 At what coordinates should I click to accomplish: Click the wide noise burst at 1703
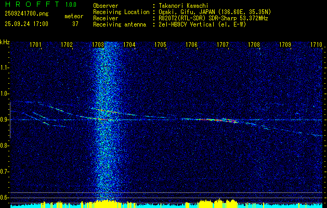click(x=107, y=121)
